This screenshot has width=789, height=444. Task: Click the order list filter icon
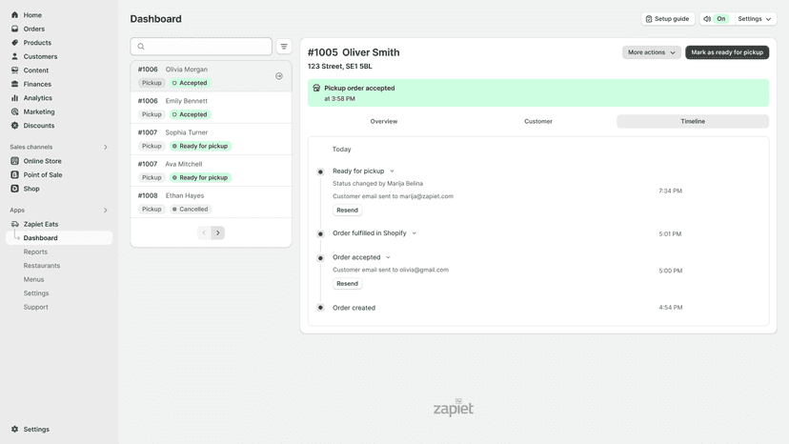[x=284, y=47]
